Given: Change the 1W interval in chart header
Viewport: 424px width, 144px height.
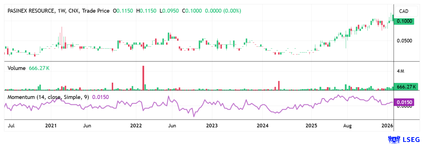Looking at the screenshot, I should pyautogui.click(x=61, y=11).
